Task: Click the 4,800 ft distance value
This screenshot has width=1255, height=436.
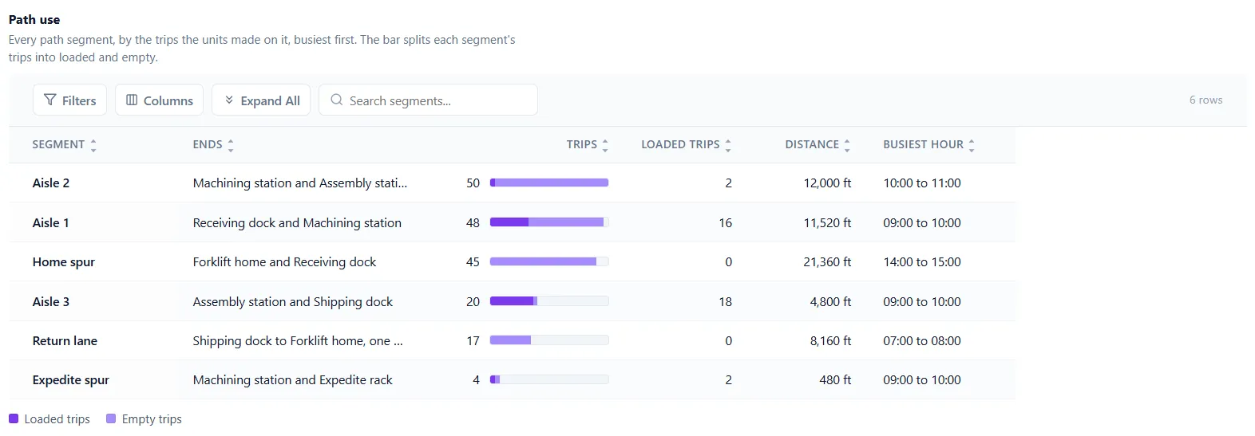Action: pyautogui.click(x=830, y=301)
